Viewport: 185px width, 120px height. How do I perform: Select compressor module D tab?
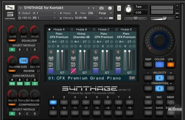(35, 114)
